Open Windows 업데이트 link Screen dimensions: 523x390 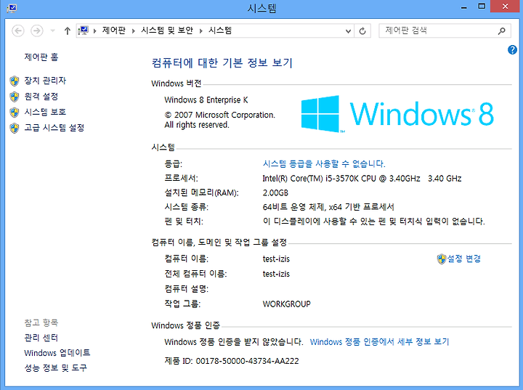pyautogui.click(x=57, y=353)
